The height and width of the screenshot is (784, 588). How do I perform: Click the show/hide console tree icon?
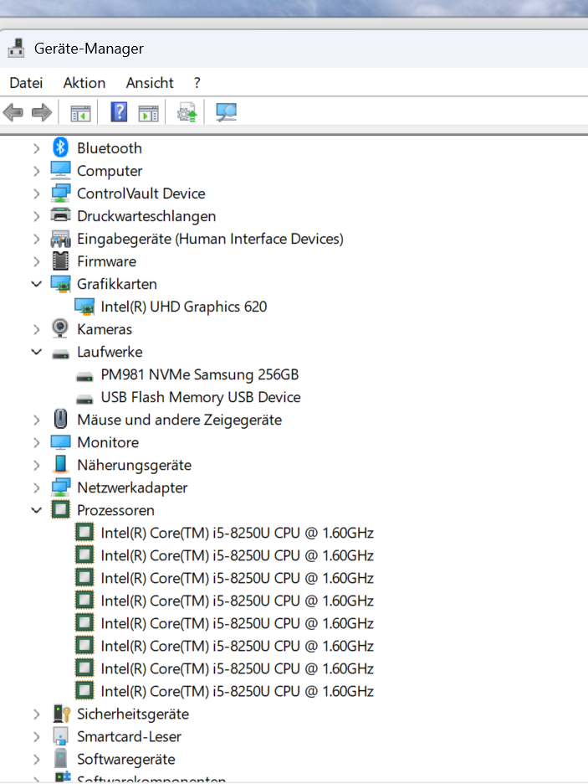(80, 113)
